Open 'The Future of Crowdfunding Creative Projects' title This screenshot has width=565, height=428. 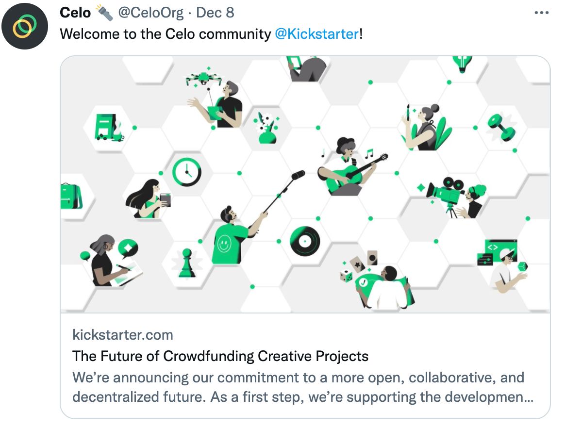pyautogui.click(x=220, y=356)
